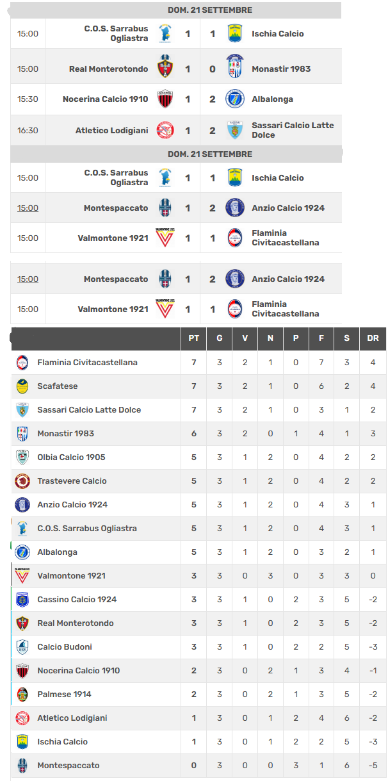Click the Trastevere Calcio team crest

22,481
